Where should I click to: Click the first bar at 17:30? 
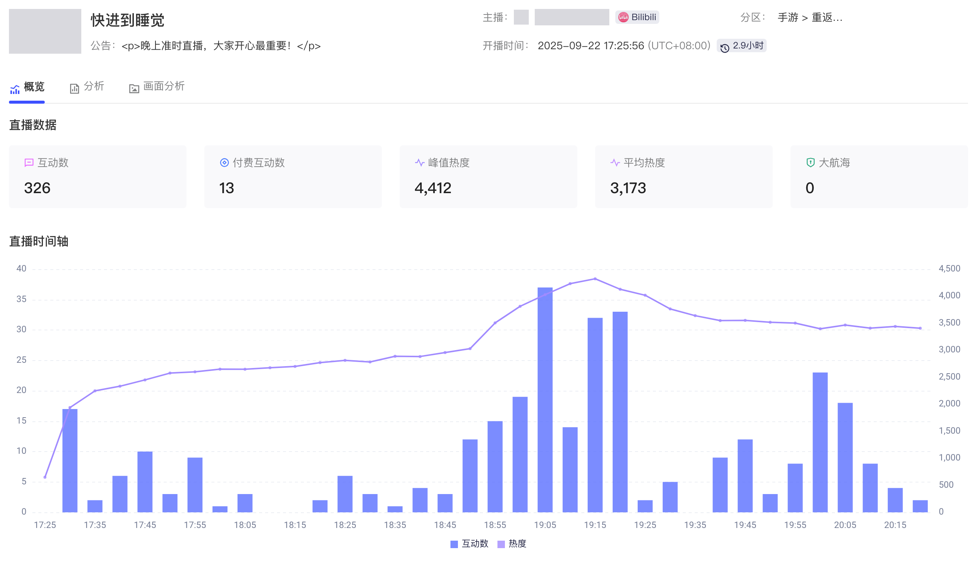tap(70, 461)
